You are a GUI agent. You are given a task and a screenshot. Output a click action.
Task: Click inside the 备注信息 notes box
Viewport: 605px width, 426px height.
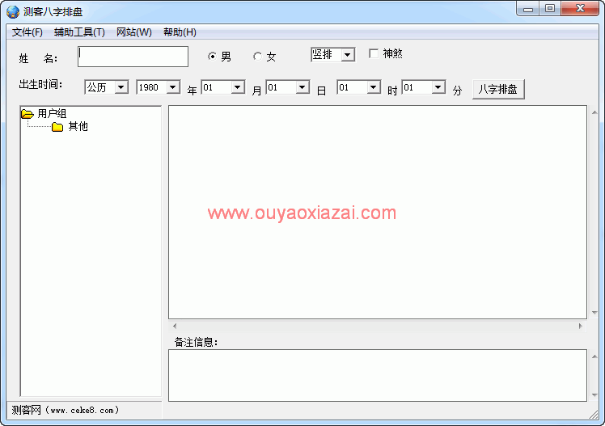[x=378, y=376]
